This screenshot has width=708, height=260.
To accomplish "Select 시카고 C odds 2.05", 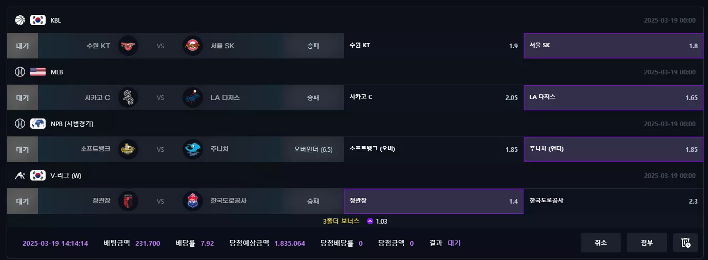I will pos(434,97).
